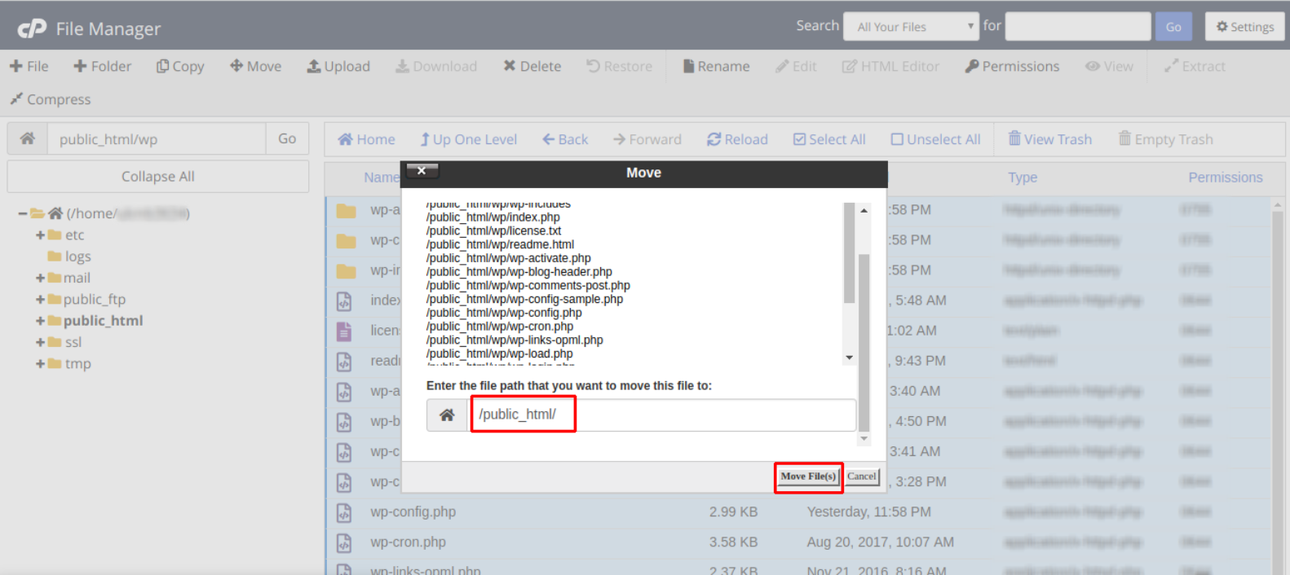Sort by the Type column header

click(x=1023, y=178)
